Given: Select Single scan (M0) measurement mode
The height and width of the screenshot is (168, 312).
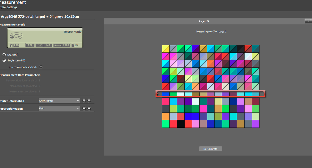Looking at the screenshot, I should click(x=4, y=60).
